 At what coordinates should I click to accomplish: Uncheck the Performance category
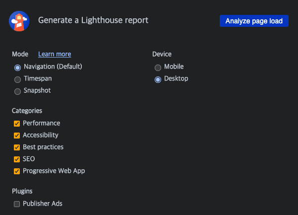17,124
